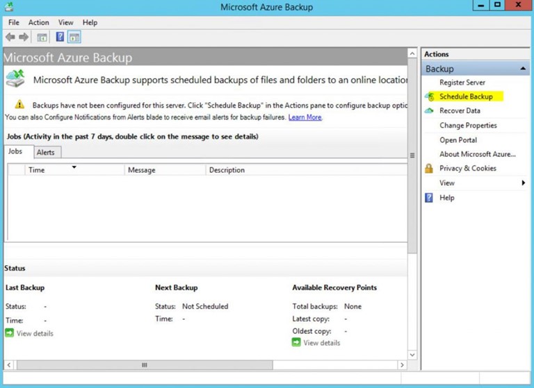534x388 pixels.
Task: Click the Help question mark icon in Actions
Action: point(429,198)
